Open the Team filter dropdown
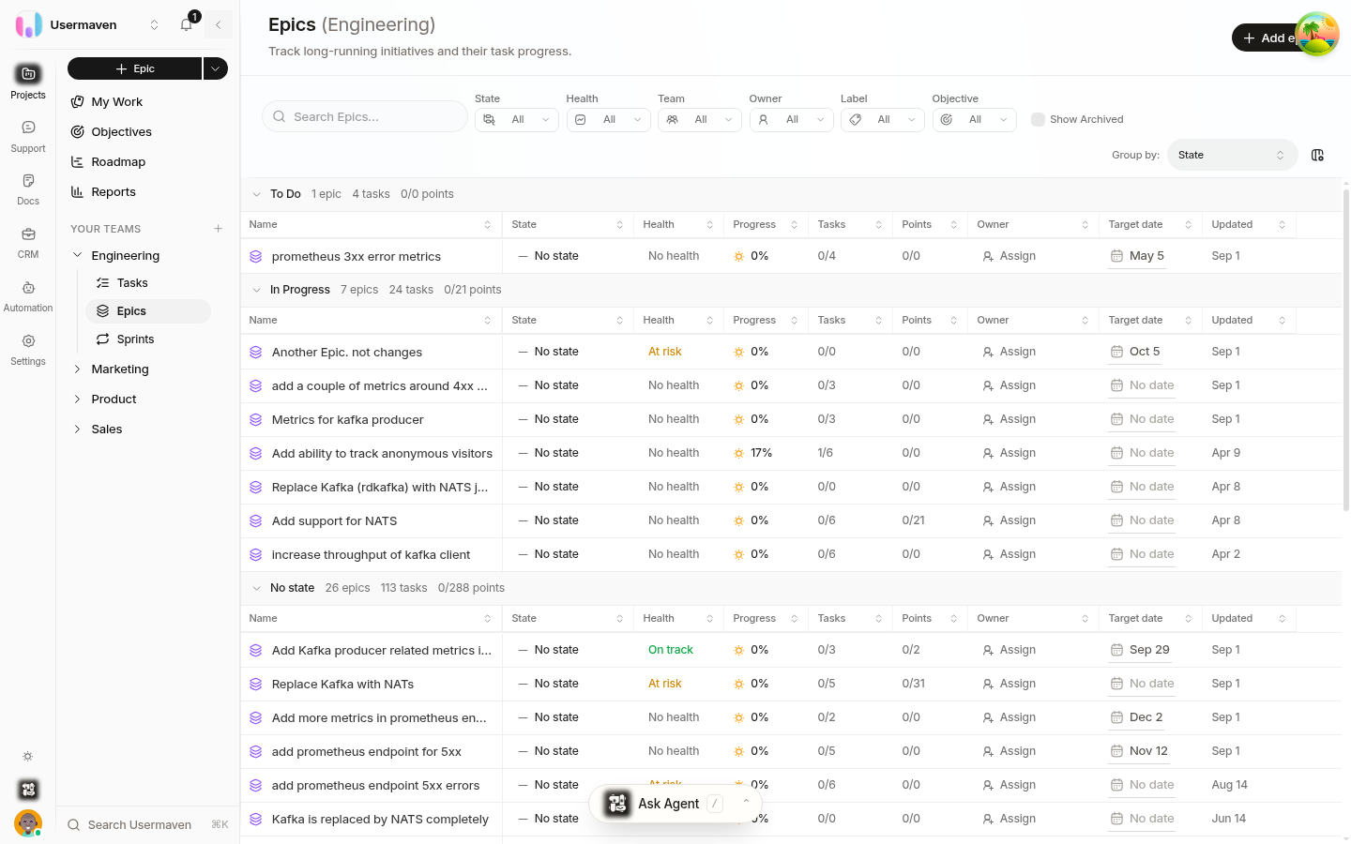This screenshot has width=1351, height=844. 700,120
